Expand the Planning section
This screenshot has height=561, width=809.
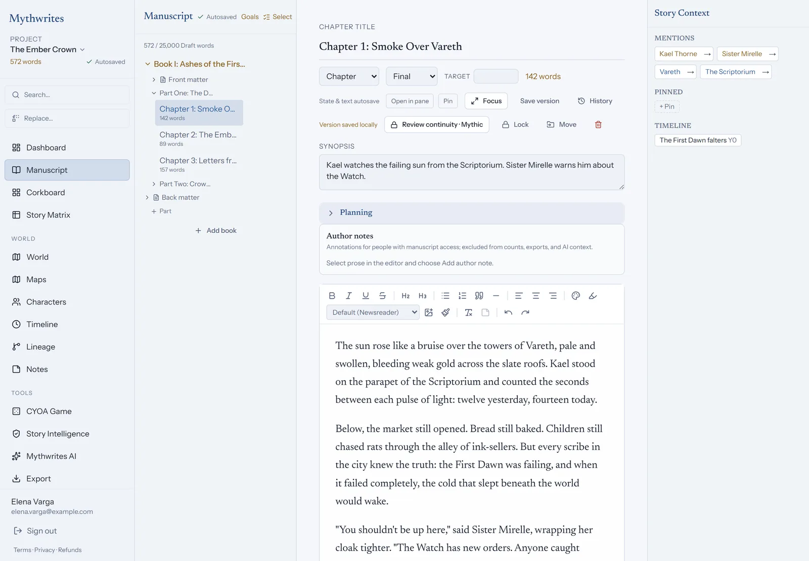point(472,213)
